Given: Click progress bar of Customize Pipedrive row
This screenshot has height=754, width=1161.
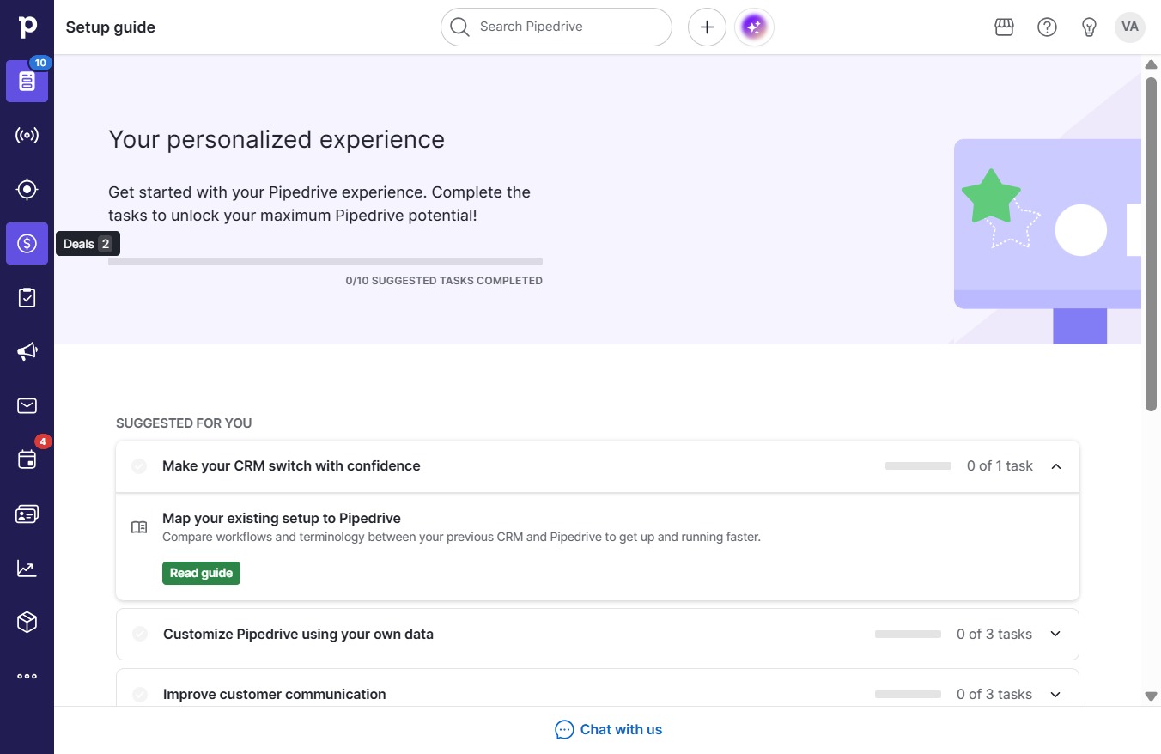Looking at the screenshot, I should click(908, 634).
